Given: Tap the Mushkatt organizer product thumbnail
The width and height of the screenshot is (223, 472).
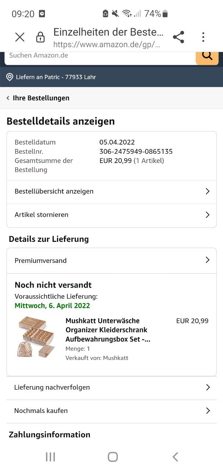Looking at the screenshot, I should pyautogui.click(x=36, y=337).
